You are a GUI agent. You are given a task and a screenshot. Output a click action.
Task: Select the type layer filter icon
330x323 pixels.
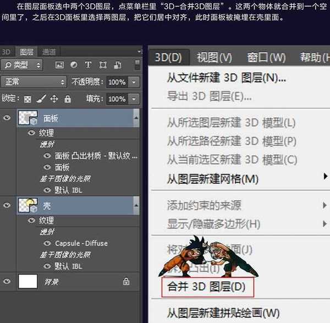pyautogui.click(x=88, y=65)
